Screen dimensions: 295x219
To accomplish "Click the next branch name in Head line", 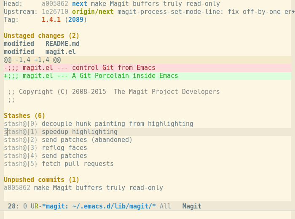I will click(79, 4).
